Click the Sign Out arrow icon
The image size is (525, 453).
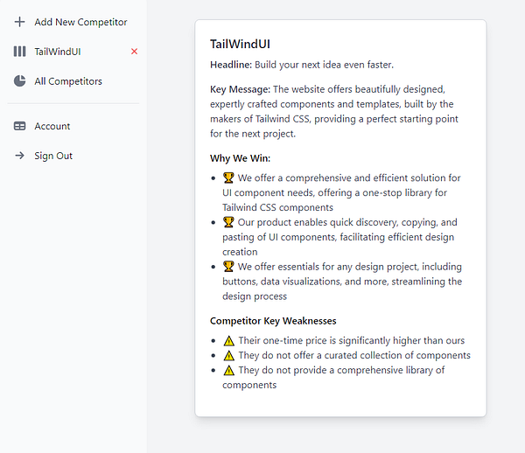(20, 156)
